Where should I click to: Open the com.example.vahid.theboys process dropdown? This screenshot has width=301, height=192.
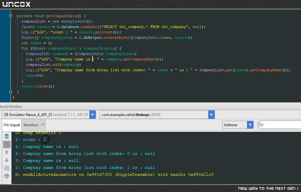(211, 115)
